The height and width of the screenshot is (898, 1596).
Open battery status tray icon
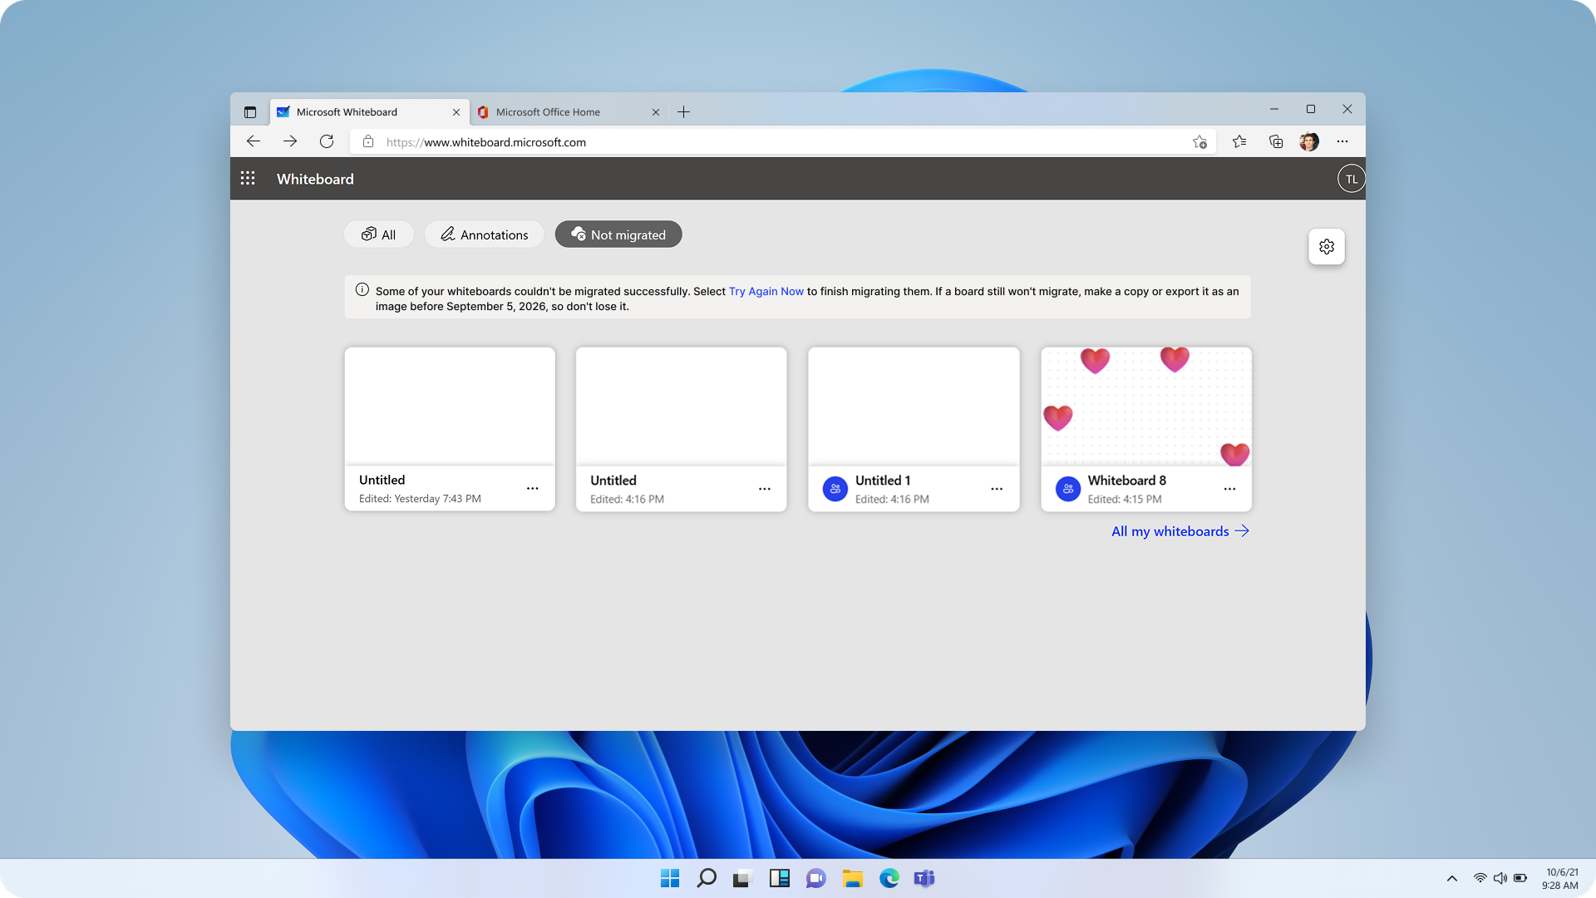1520,878
